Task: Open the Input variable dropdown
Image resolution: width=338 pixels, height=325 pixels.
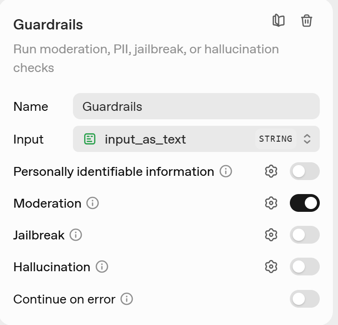Action: pos(187,139)
